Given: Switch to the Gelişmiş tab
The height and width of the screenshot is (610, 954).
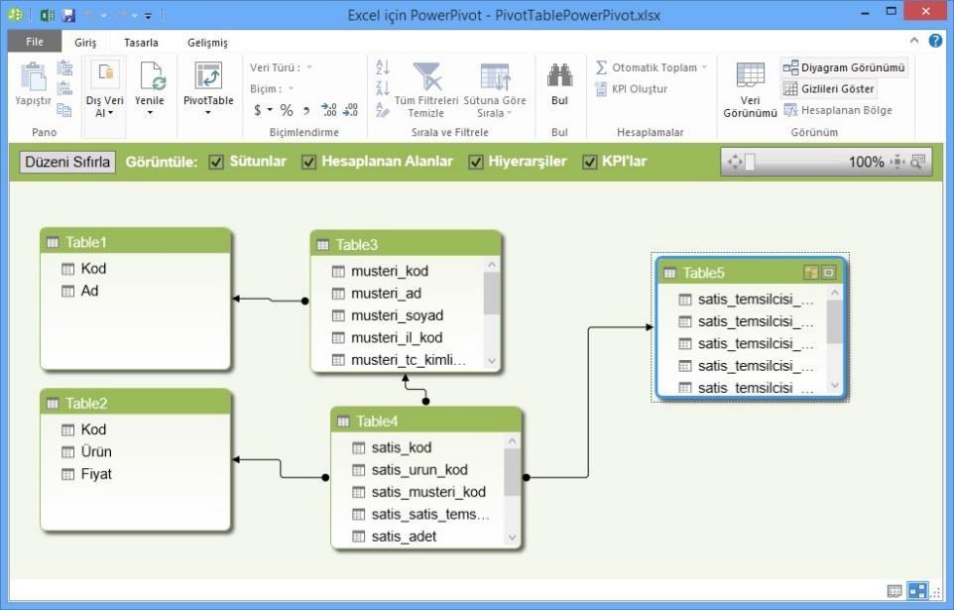Looking at the screenshot, I should click(207, 42).
